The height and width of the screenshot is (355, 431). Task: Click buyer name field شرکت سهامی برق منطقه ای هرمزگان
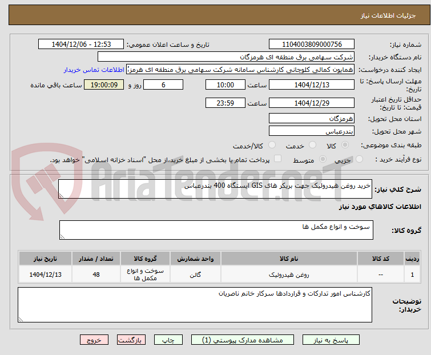pos(226,57)
